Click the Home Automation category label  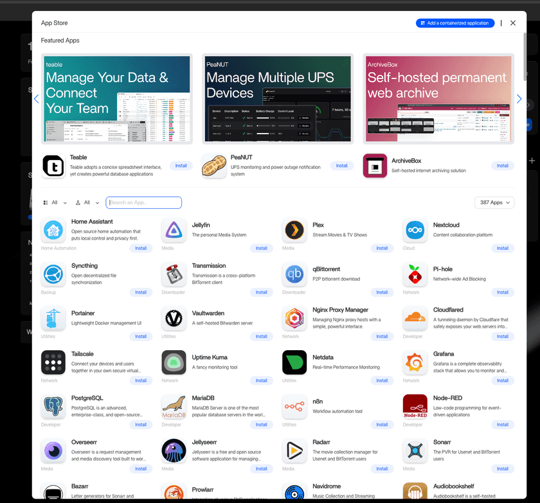point(59,248)
